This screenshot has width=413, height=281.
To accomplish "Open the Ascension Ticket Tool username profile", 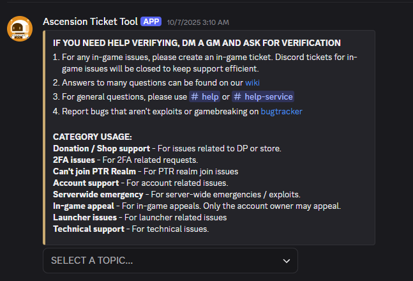I will (90, 21).
